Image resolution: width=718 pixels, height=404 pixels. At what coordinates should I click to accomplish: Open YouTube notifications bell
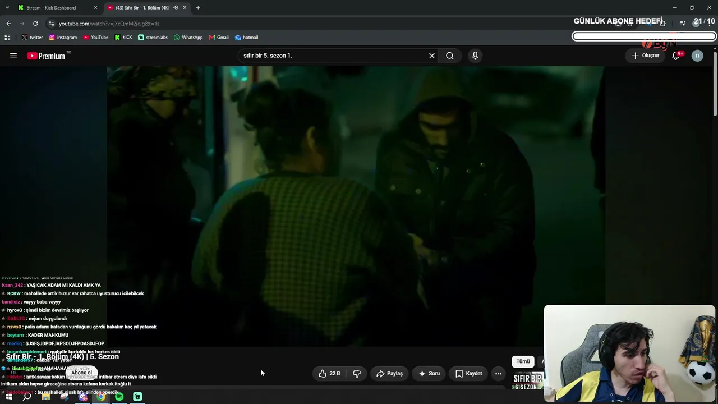click(676, 56)
